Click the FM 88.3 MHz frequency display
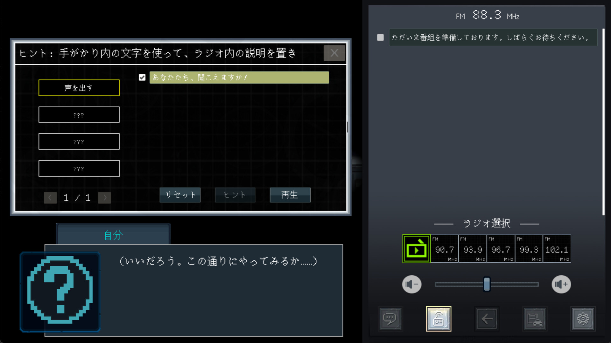This screenshot has width=611, height=343. coord(487,15)
